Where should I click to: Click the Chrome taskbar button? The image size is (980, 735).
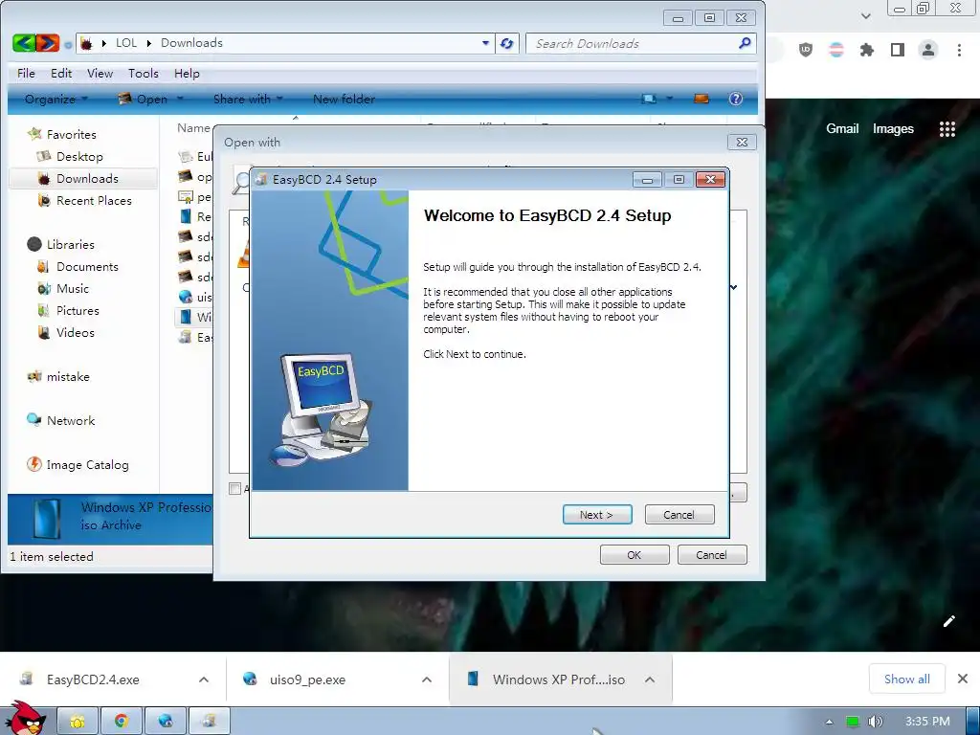click(122, 722)
